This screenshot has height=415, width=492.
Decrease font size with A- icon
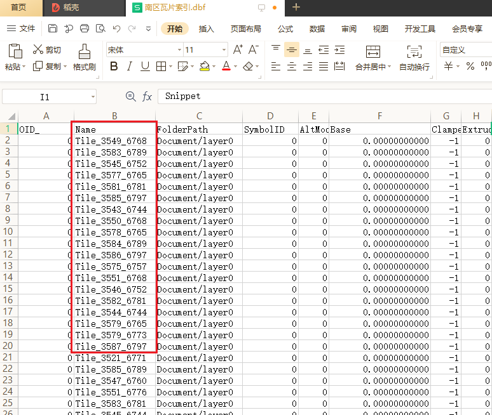[x=253, y=49]
